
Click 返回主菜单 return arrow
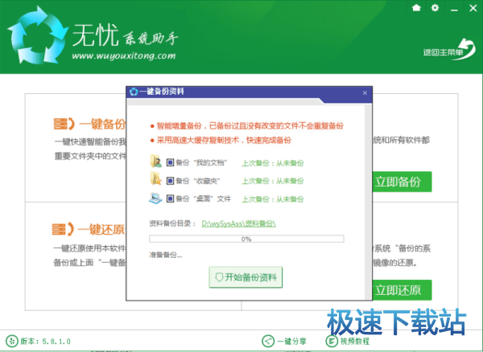click(449, 50)
